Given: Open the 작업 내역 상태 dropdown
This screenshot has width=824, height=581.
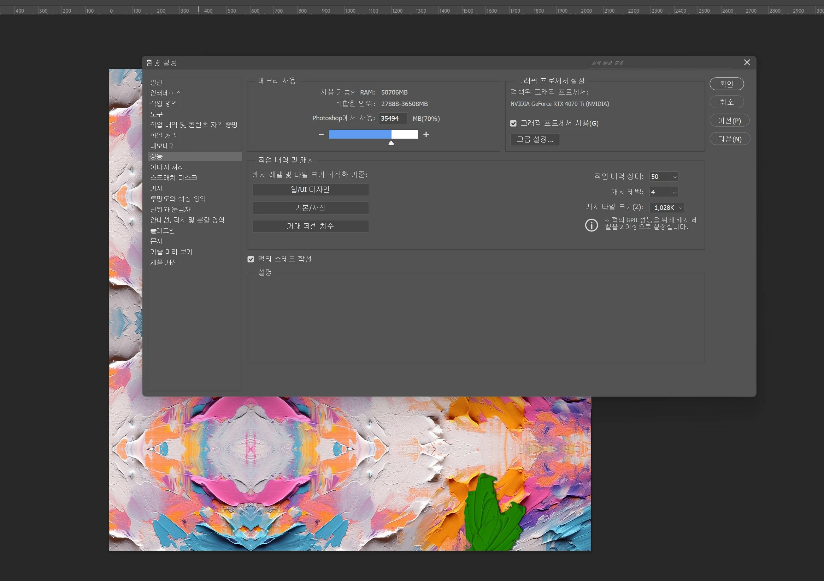Looking at the screenshot, I should [x=674, y=177].
